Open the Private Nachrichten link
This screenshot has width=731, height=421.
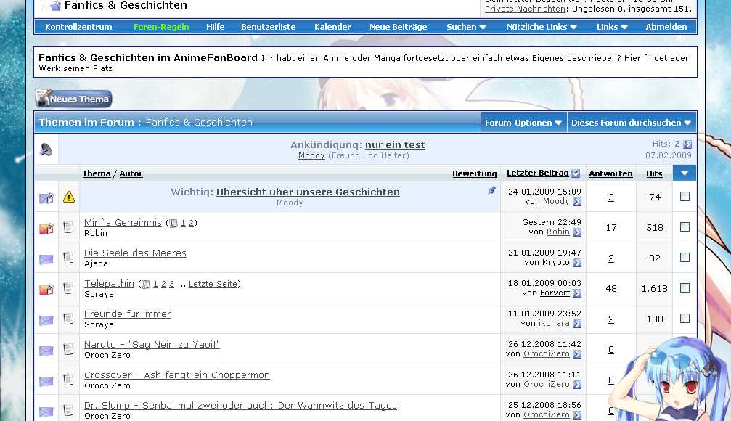pos(525,9)
